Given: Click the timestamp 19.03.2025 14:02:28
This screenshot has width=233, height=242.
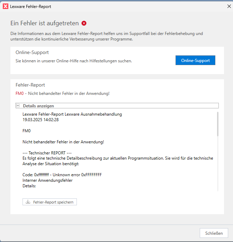Looking at the screenshot, I should [x=41, y=120].
